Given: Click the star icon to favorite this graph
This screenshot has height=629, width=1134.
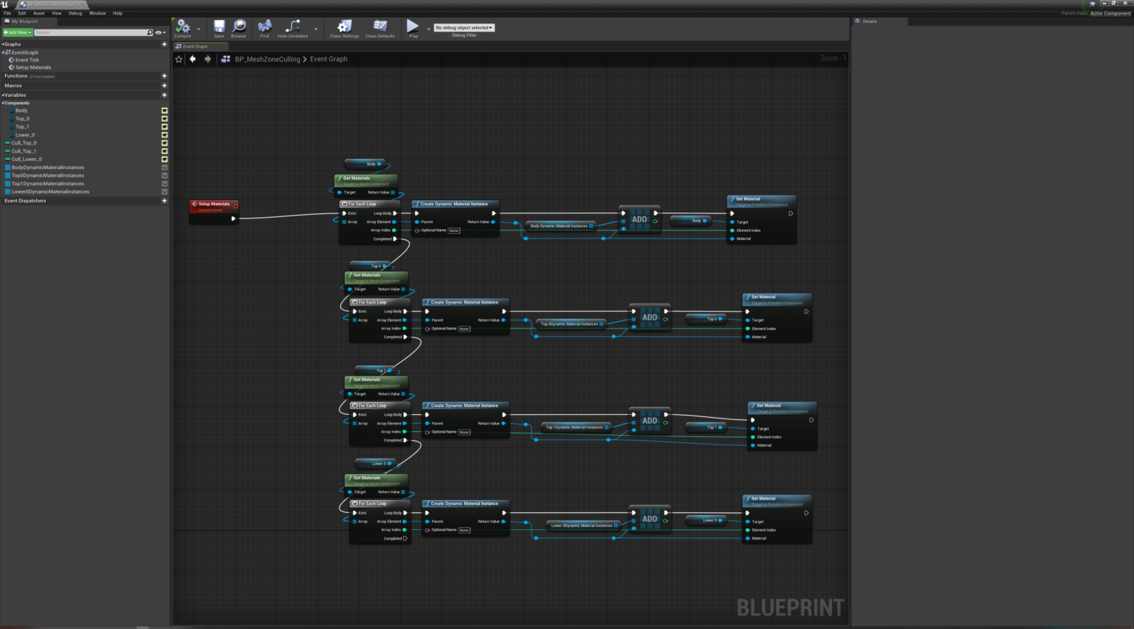Looking at the screenshot, I should point(178,58).
